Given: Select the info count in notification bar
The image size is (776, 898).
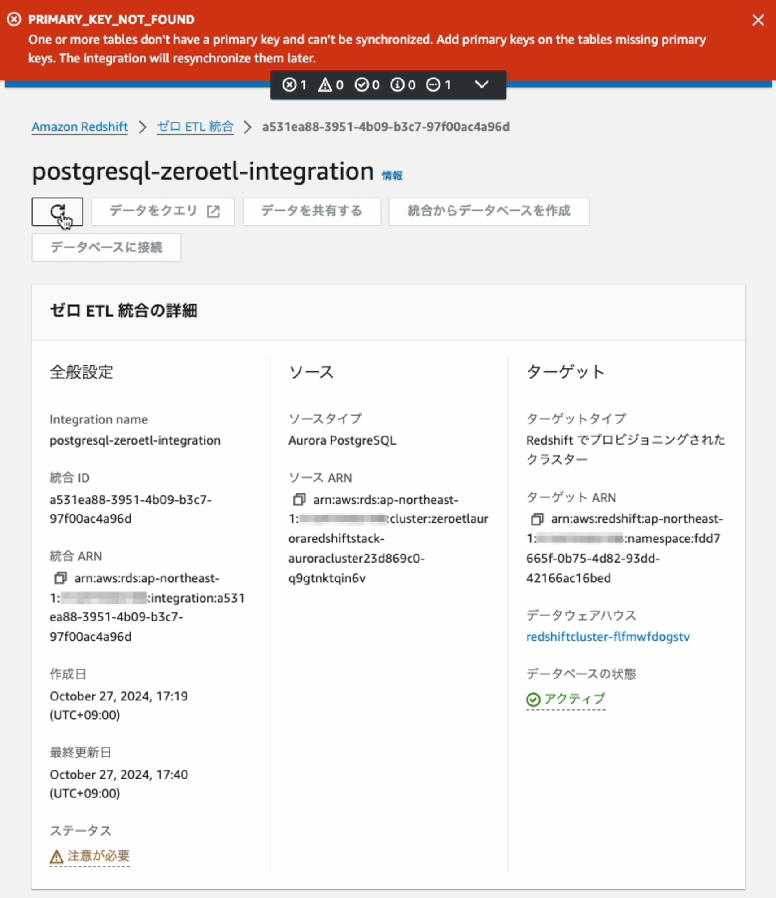Looking at the screenshot, I should pos(403,84).
